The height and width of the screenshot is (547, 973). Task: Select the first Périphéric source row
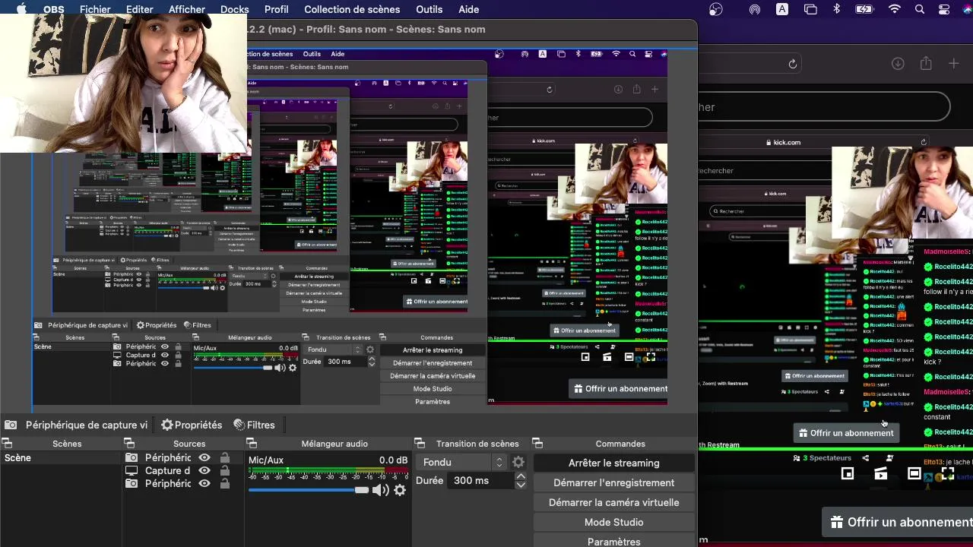pyautogui.click(x=167, y=458)
